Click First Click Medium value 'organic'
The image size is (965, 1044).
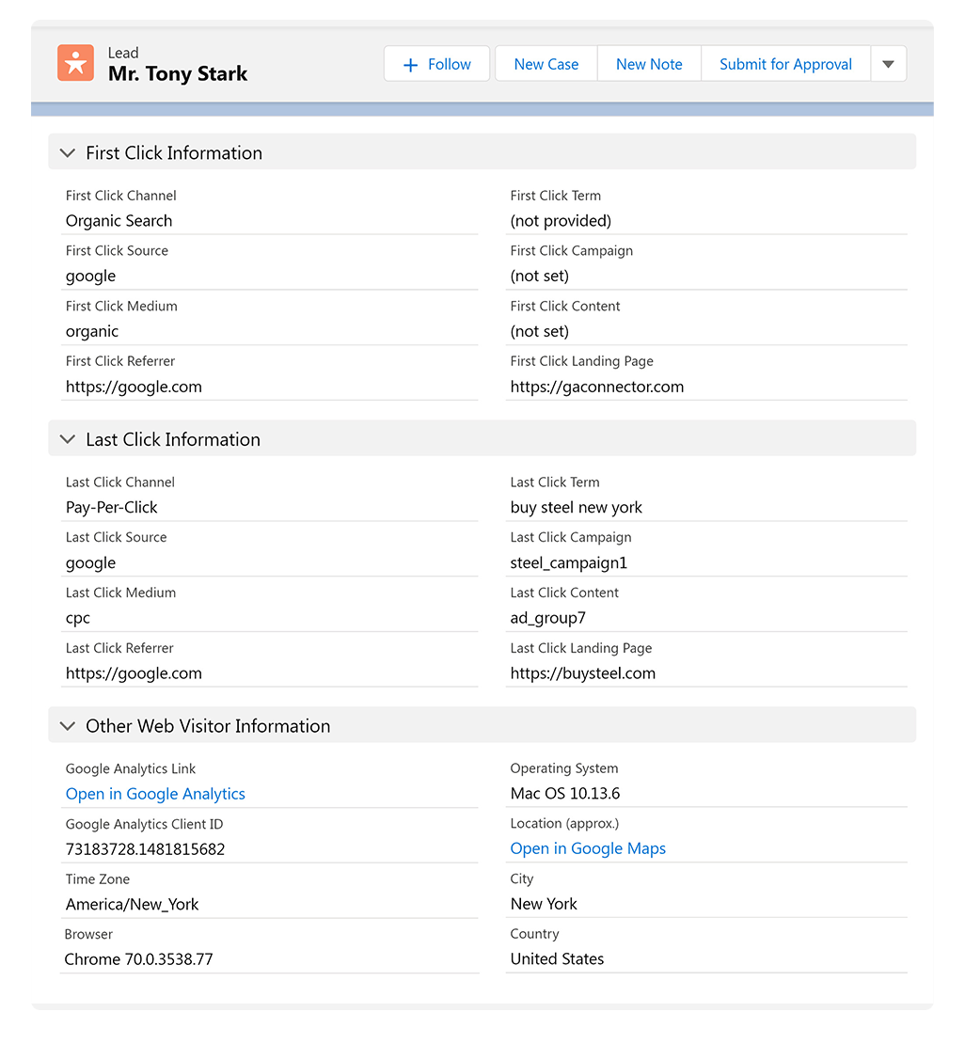click(x=92, y=332)
